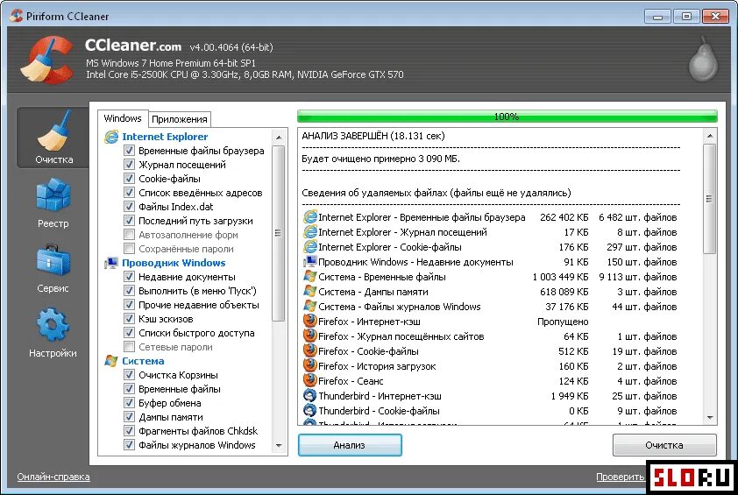738x495 pixels.
Task: Select Проводник Windows header in options tree
Action: pyautogui.click(x=174, y=263)
